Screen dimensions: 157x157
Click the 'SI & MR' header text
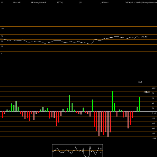(17, 3)
